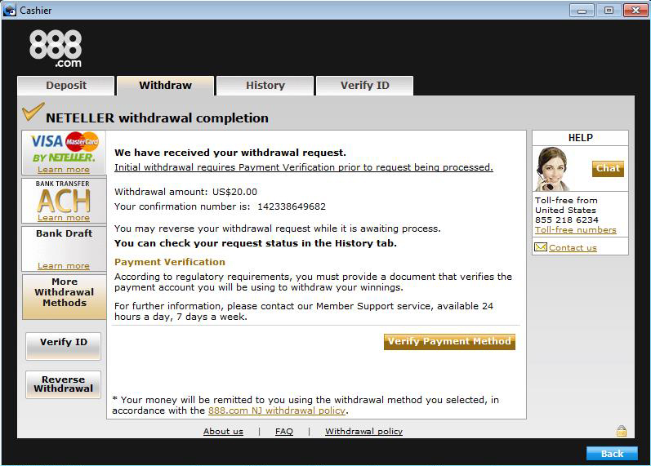The width and height of the screenshot is (651, 466).
Task: Click the HELP panel header
Action: pos(581,138)
